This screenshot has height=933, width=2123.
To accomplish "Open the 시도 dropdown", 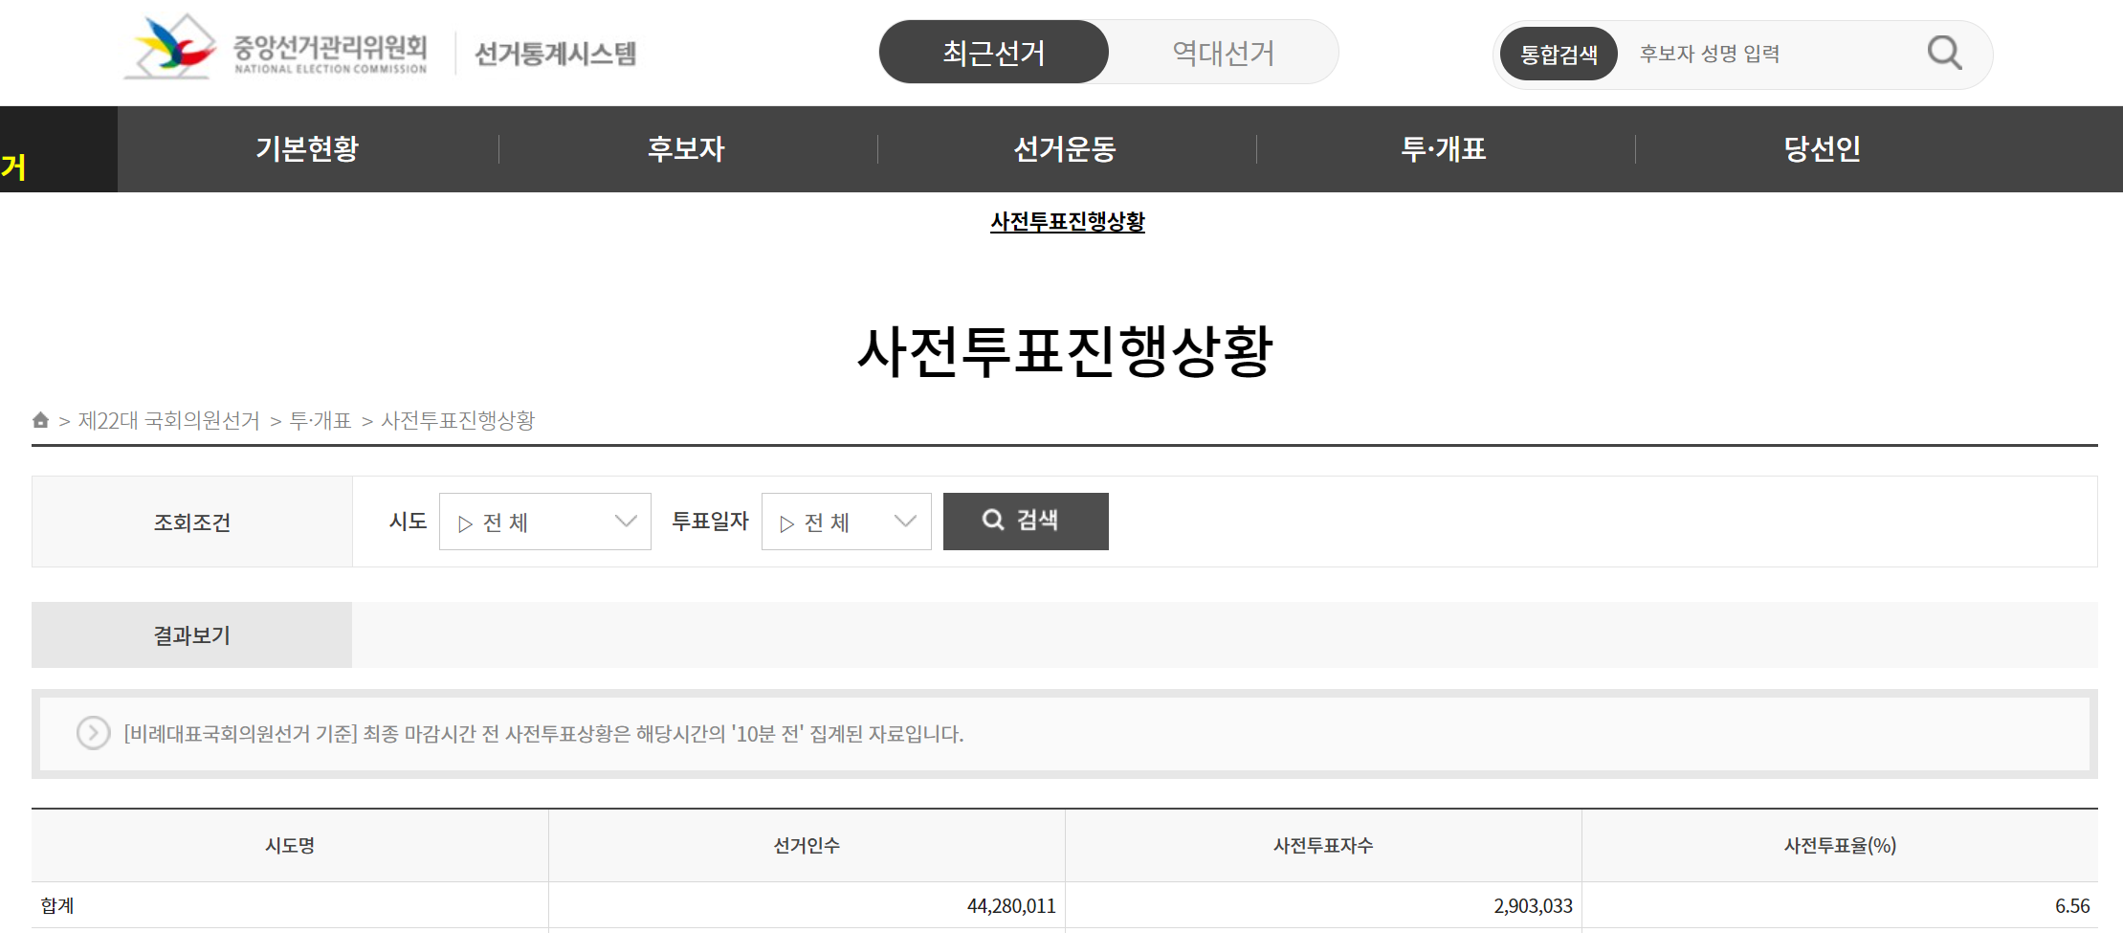I will (x=545, y=522).
